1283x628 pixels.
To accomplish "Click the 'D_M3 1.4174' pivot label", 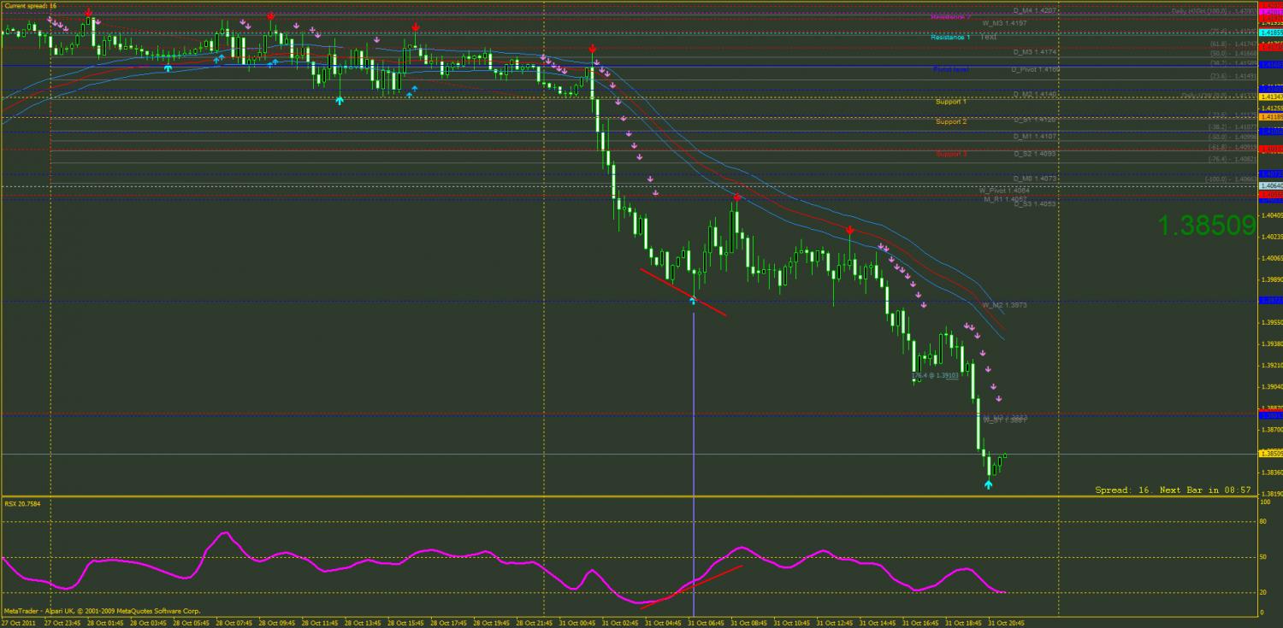I will (x=1037, y=51).
